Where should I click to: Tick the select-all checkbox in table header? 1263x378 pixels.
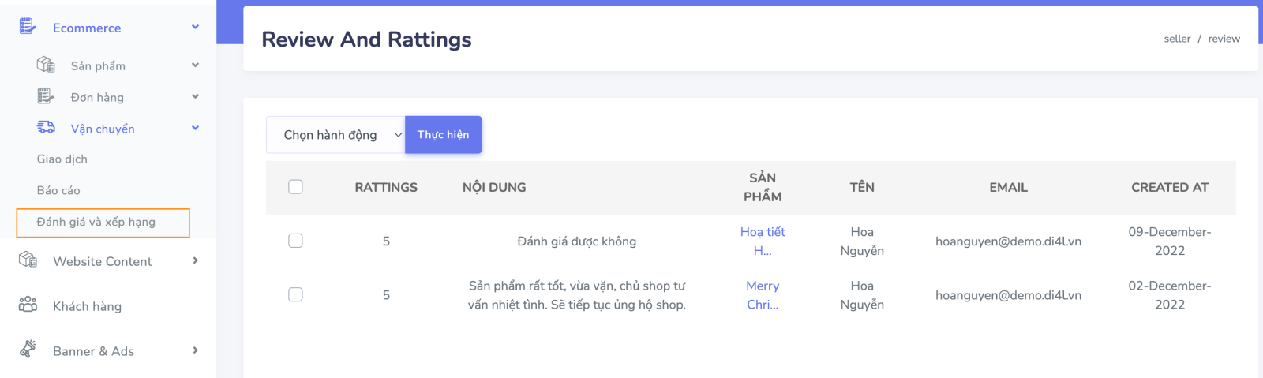(295, 187)
